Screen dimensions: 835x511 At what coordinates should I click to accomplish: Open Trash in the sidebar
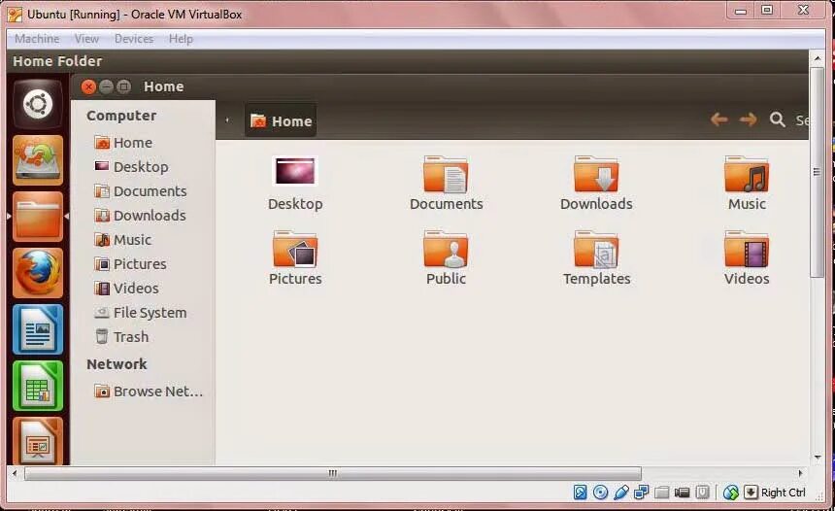[121, 337]
